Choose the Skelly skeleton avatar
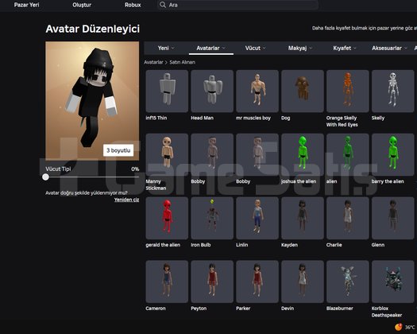Viewport: 417px width, 334px height. (x=393, y=91)
